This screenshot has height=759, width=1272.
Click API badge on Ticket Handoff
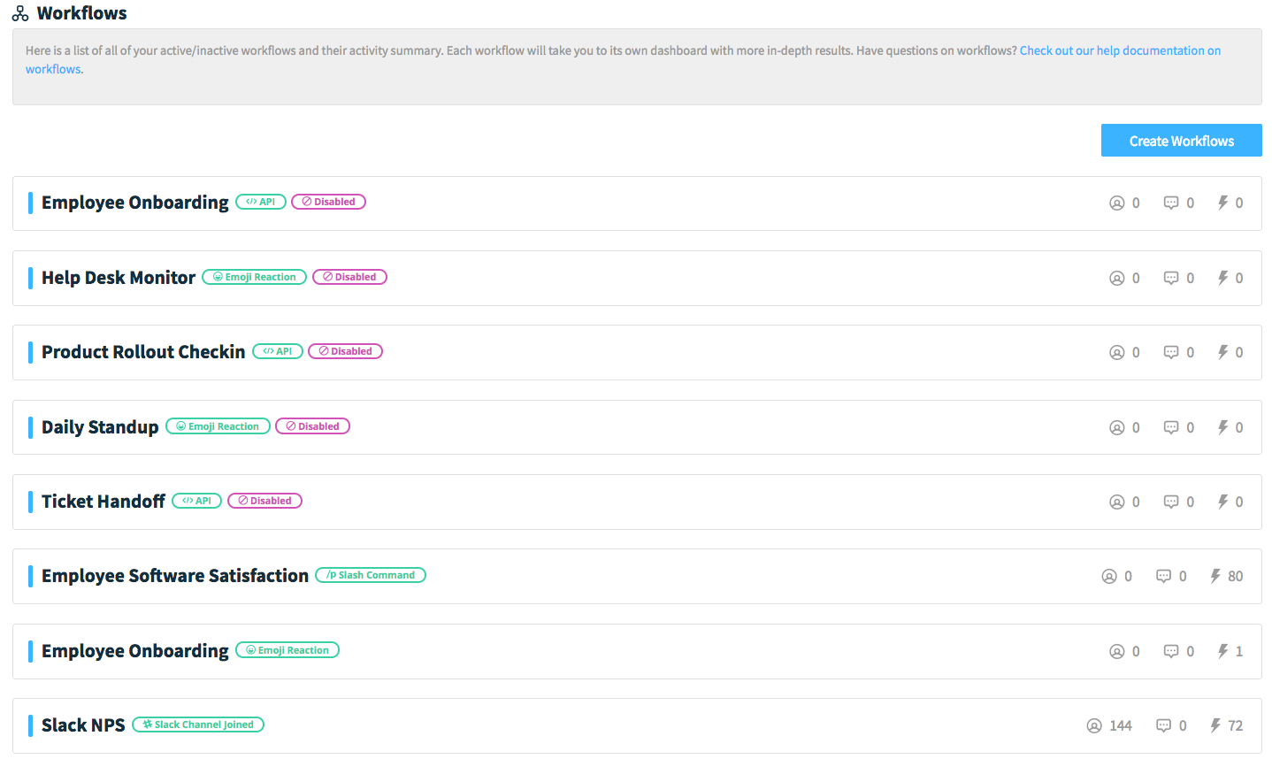(x=196, y=501)
